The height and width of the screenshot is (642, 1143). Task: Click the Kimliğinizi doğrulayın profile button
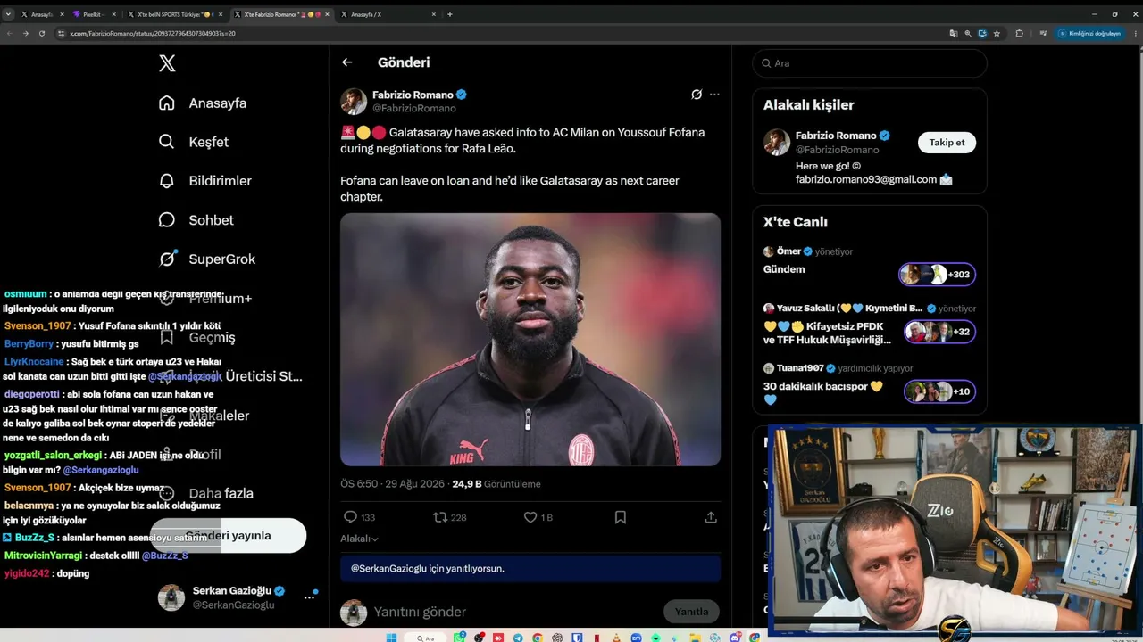(x=1089, y=33)
